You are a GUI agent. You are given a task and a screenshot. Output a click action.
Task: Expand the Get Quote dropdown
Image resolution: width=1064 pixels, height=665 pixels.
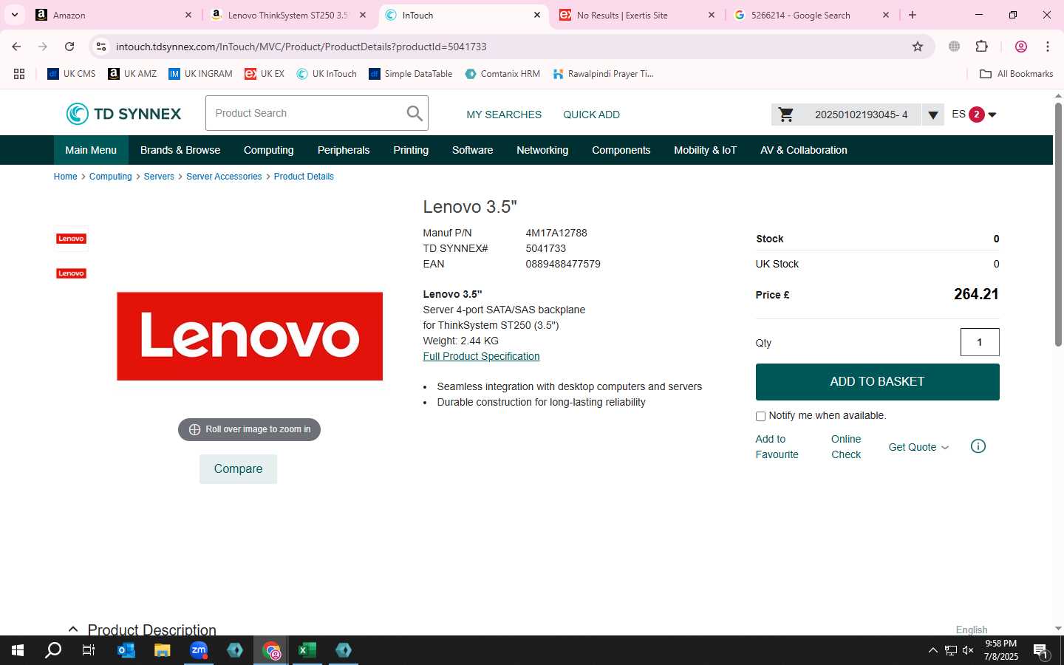point(918,447)
